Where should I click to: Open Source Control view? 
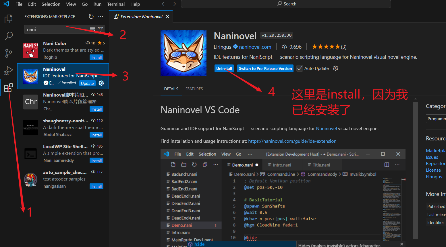point(9,53)
